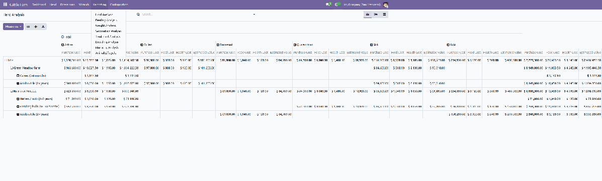Screen dimensions: 602x181
Task: Select Treatment Analysis report
Action: click(x=109, y=37)
